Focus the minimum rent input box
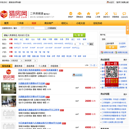 77,44
